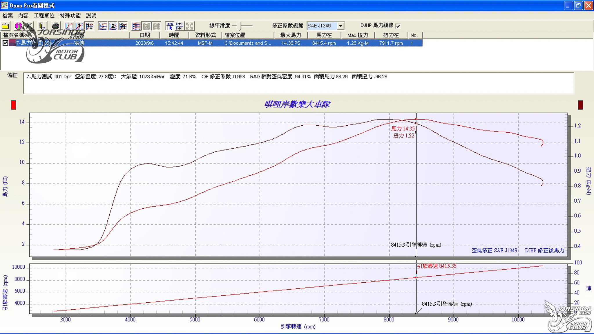Open the 特殊功能 menu
Viewport: 594px width, 334px height.
coord(70,15)
